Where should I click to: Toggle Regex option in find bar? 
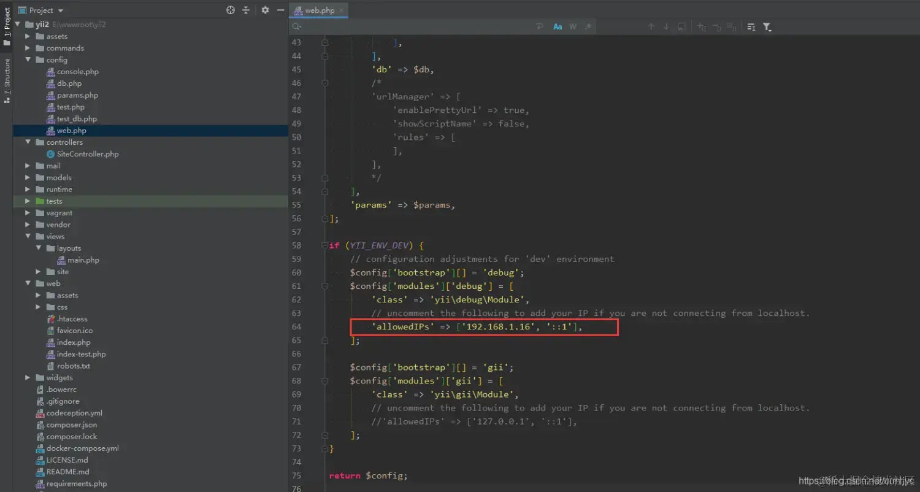[x=588, y=26]
